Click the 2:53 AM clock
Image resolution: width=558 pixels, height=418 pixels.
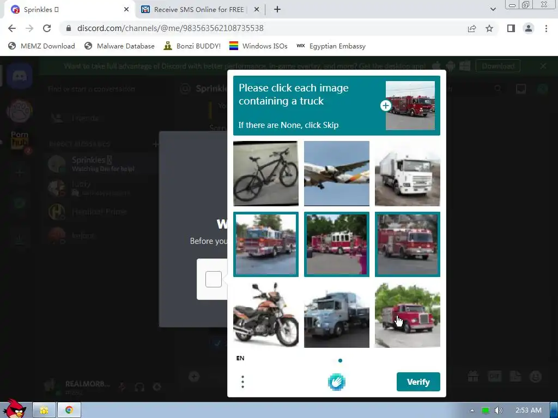coord(529,410)
